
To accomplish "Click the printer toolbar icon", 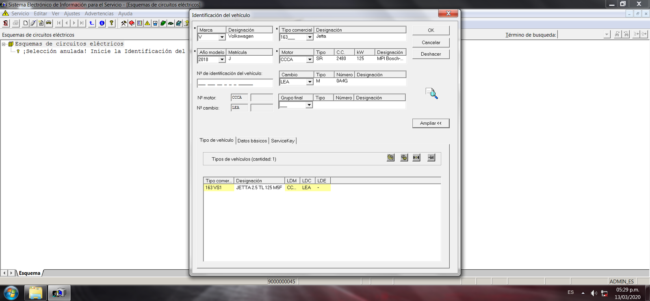I will (x=15, y=23).
